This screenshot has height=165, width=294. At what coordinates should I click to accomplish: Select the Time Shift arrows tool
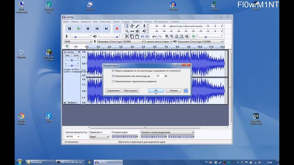click(132, 31)
